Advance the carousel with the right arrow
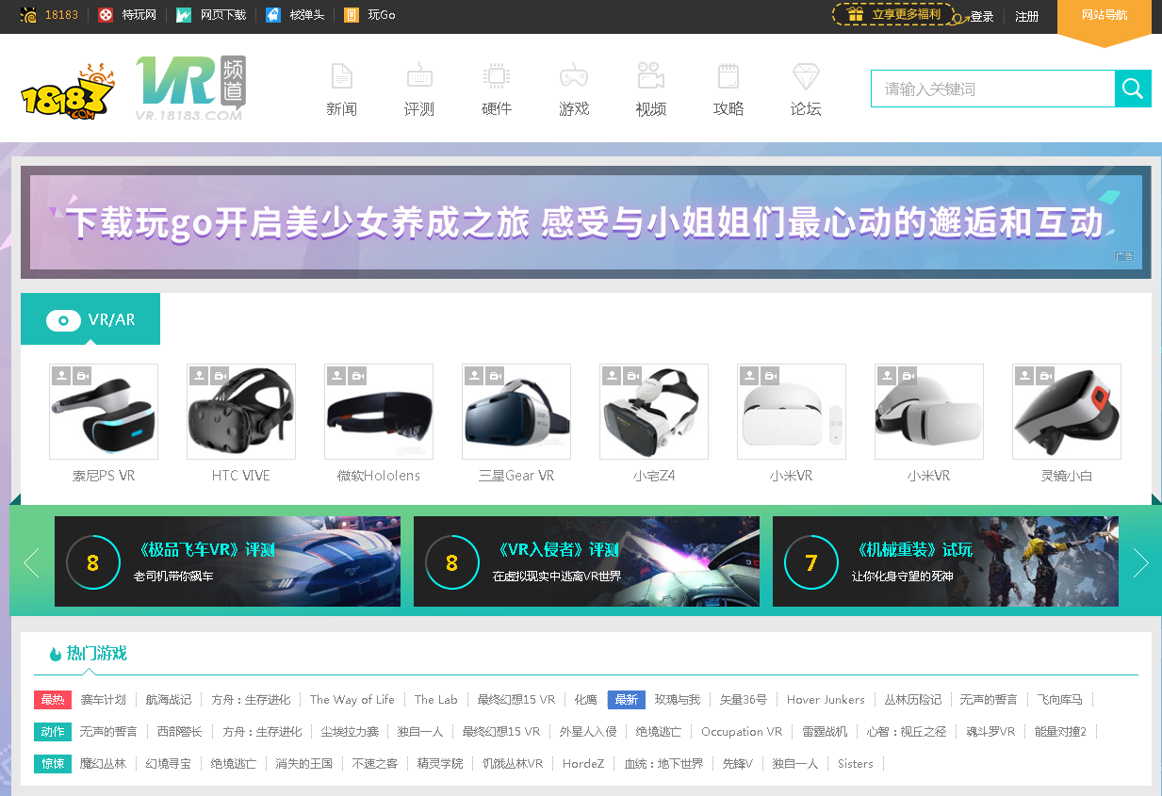This screenshot has width=1162, height=796. coord(1143,561)
